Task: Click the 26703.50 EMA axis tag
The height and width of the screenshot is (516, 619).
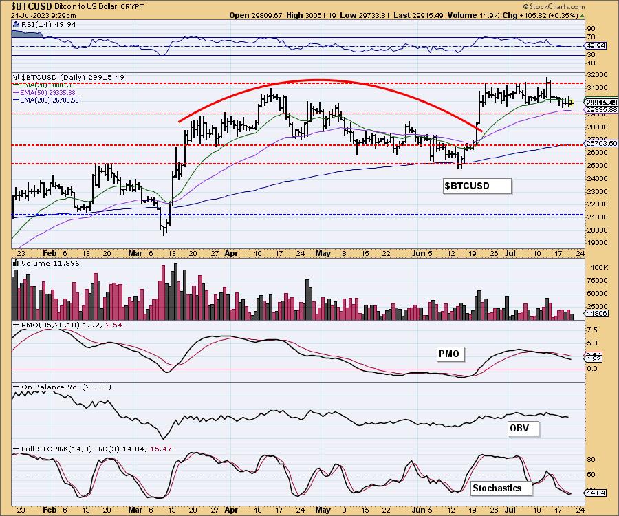Action: coord(602,144)
